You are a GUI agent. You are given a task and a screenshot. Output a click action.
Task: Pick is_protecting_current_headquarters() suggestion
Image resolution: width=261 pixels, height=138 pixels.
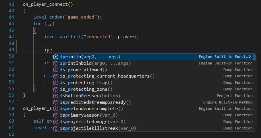153,76
